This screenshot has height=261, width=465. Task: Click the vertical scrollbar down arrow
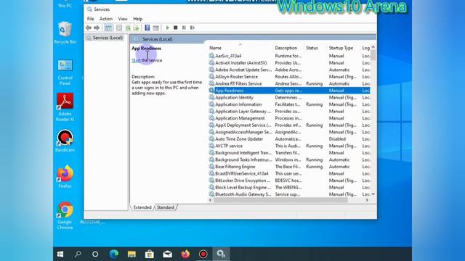373,194
